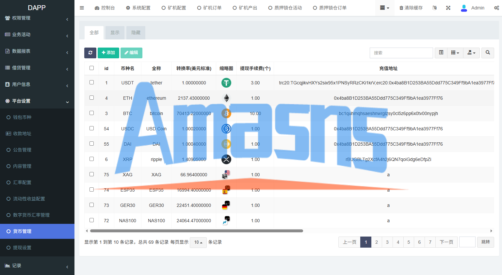Click the 跳转 jump button
The height and width of the screenshot is (275, 502).
pos(486,242)
